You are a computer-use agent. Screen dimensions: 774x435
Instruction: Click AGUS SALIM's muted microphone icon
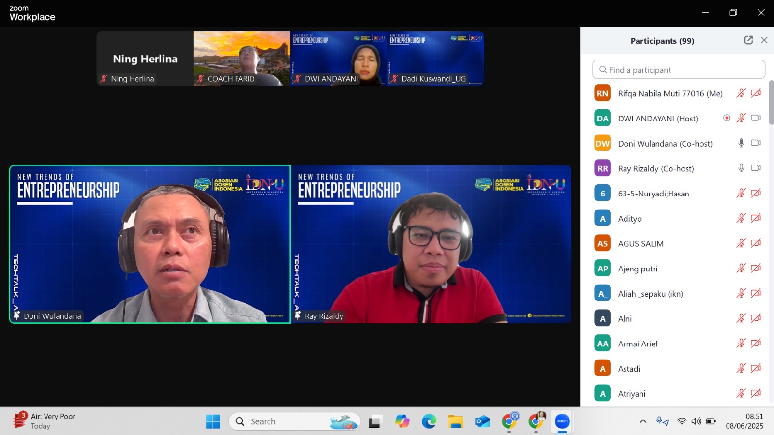(741, 243)
